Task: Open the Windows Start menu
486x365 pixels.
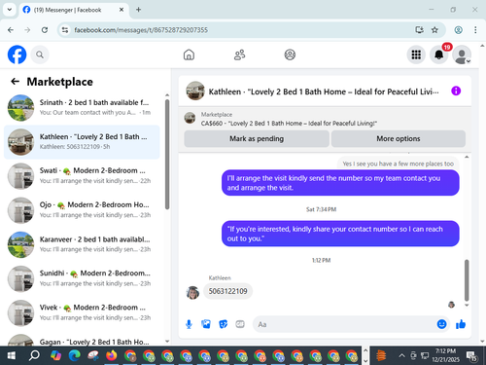Action: 12,355
